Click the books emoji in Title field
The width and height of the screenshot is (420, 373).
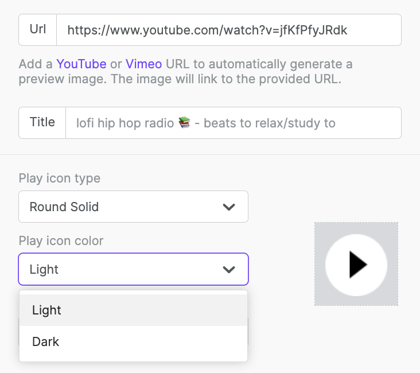coord(184,123)
